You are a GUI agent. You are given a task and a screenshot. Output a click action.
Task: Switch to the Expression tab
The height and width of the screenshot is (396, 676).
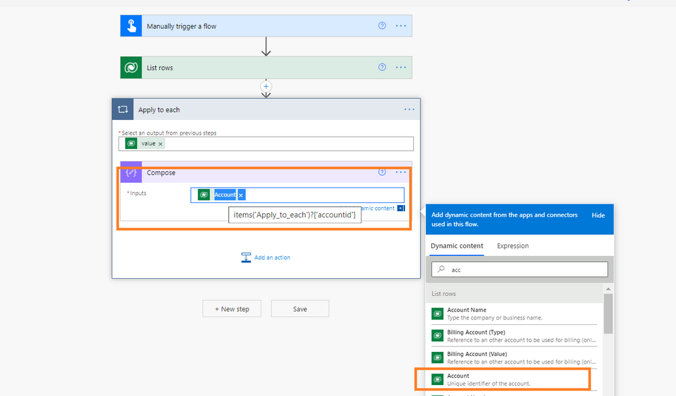coord(513,246)
